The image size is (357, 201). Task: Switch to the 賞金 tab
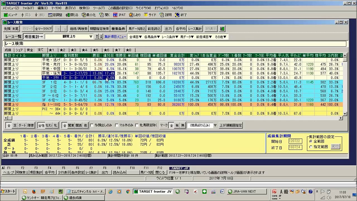pyautogui.click(x=30, y=50)
